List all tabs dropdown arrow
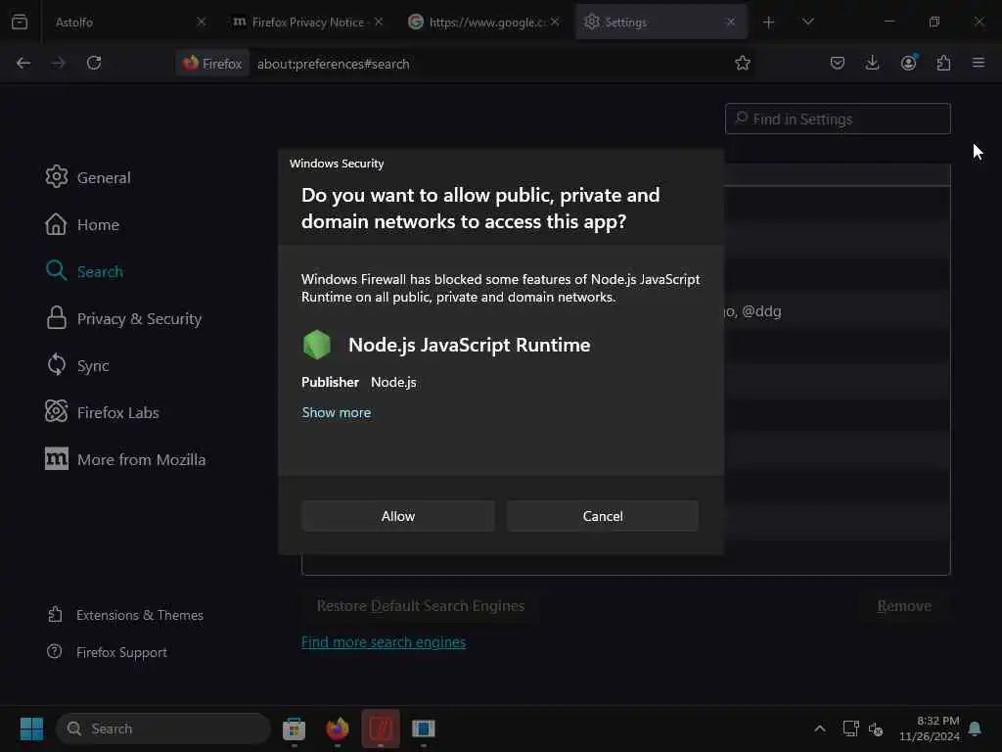 [x=807, y=22]
